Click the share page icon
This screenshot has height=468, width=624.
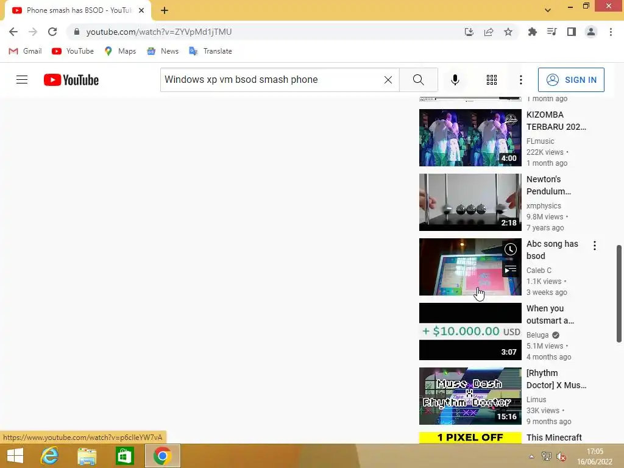tap(489, 32)
